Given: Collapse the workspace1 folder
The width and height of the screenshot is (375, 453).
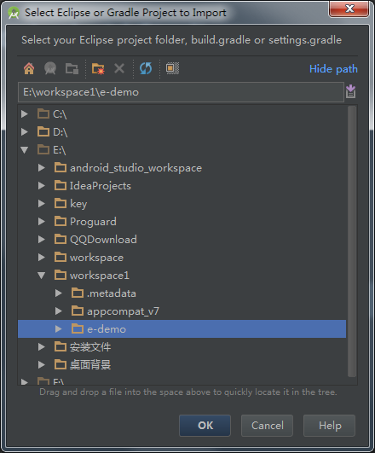Looking at the screenshot, I should point(41,275).
